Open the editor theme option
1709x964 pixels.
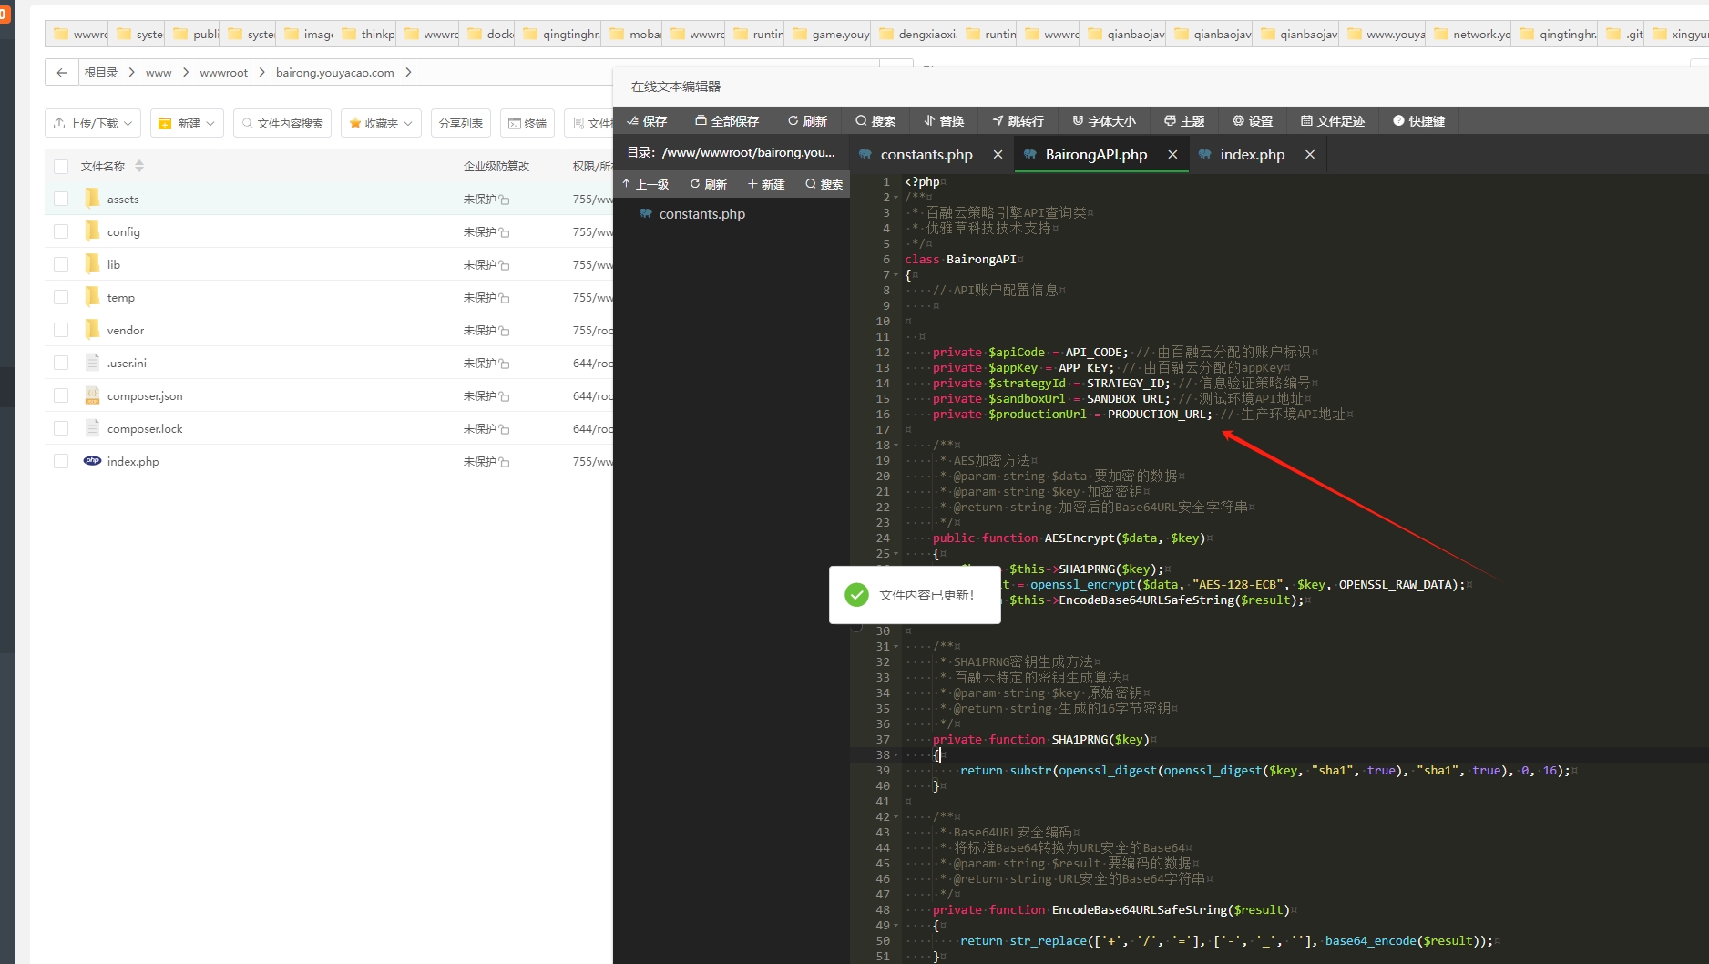tap(1184, 121)
